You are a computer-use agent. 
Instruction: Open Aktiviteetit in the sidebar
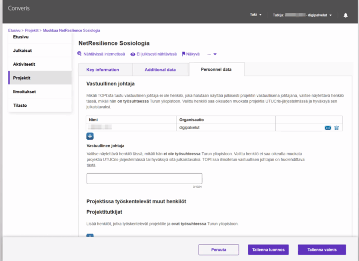tap(40, 64)
